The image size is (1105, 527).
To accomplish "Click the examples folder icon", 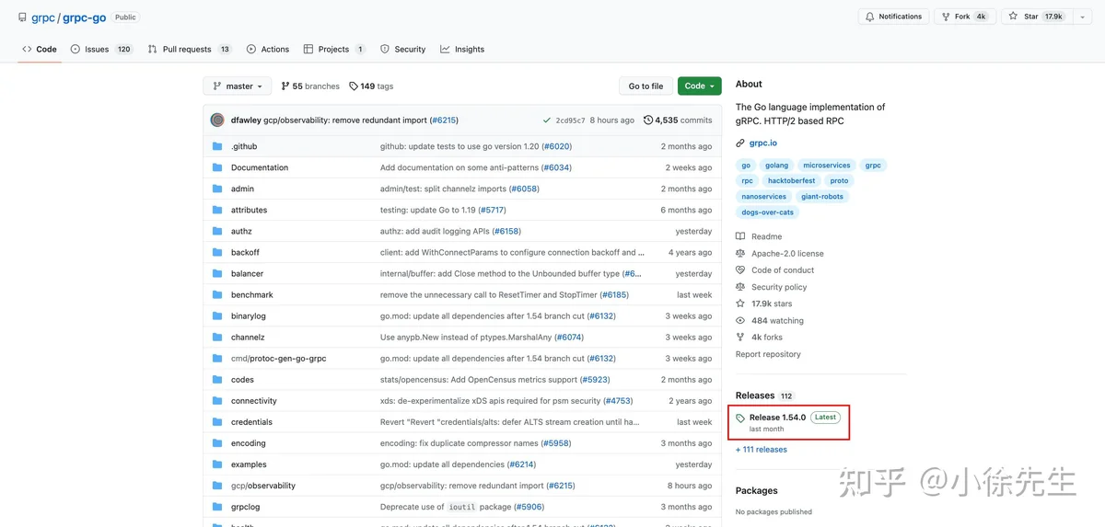I will (217, 464).
